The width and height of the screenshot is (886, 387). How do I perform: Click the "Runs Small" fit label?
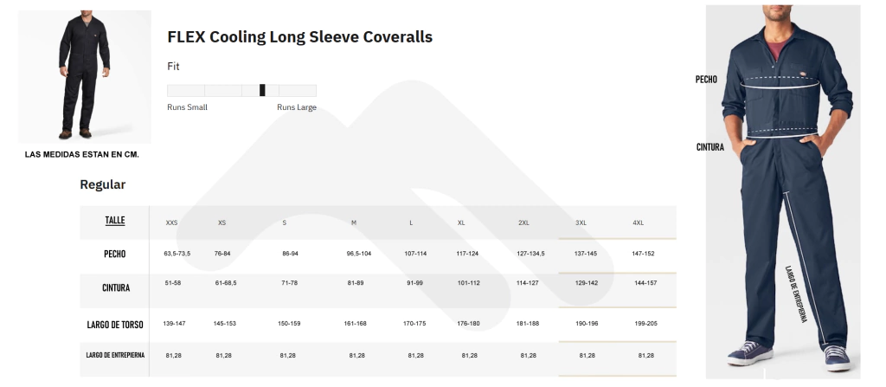pos(187,107)
